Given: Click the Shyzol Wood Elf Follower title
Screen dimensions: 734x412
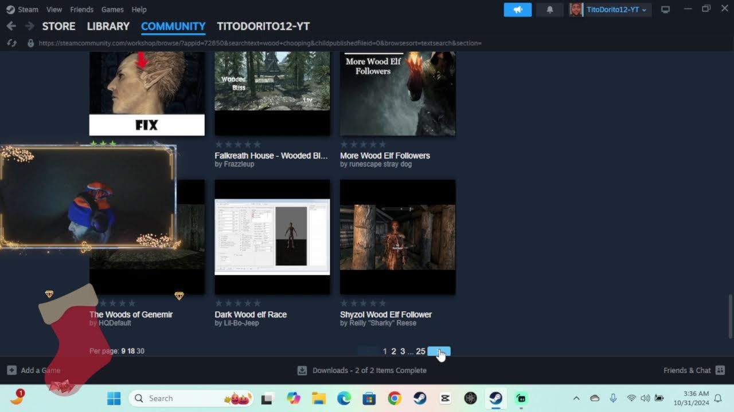Looking at the screenshot, I should tap(386, 315).
